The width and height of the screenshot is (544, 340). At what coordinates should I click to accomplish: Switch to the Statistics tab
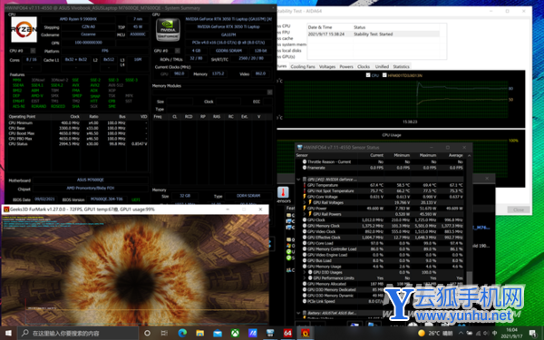coord(401,66)
